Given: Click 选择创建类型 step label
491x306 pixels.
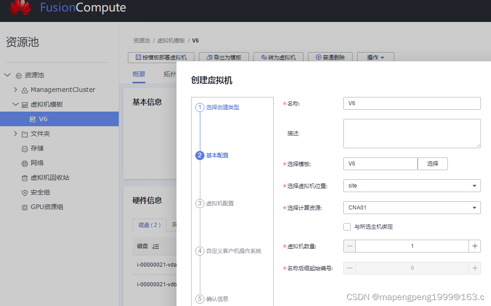Looking at the screenshot, I should click(x=223, y=107).
